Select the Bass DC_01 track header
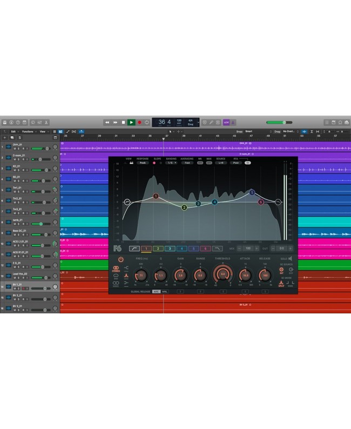 pos(30,233)
